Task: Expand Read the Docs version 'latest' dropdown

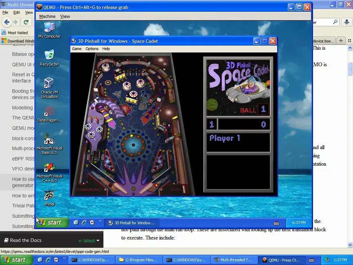Action: (x=89, y=241)
